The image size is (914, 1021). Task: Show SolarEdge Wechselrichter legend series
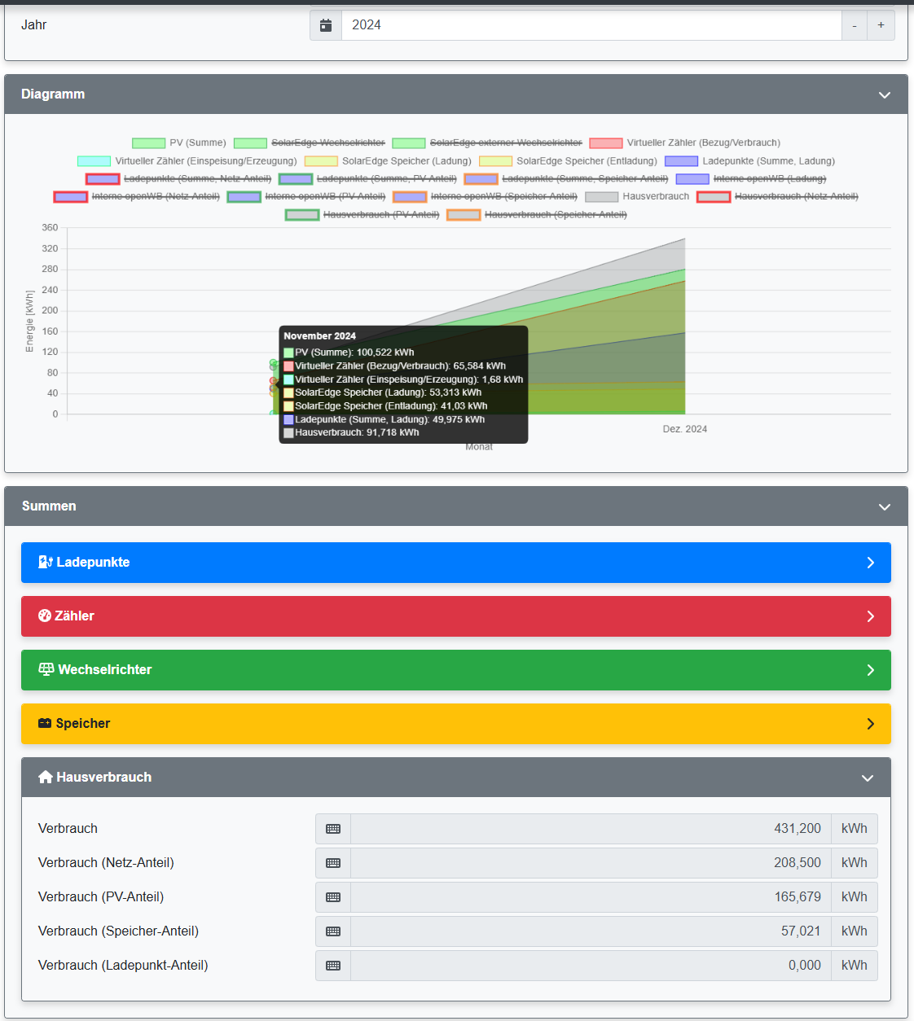point(310,143)
